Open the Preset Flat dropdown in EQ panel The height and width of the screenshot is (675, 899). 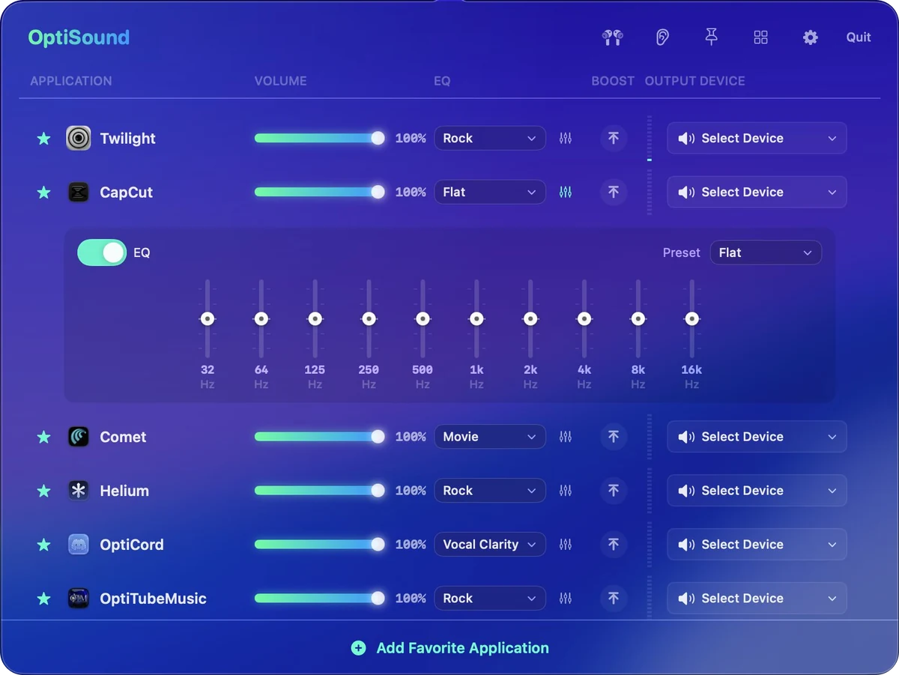[x=766, y=252]
